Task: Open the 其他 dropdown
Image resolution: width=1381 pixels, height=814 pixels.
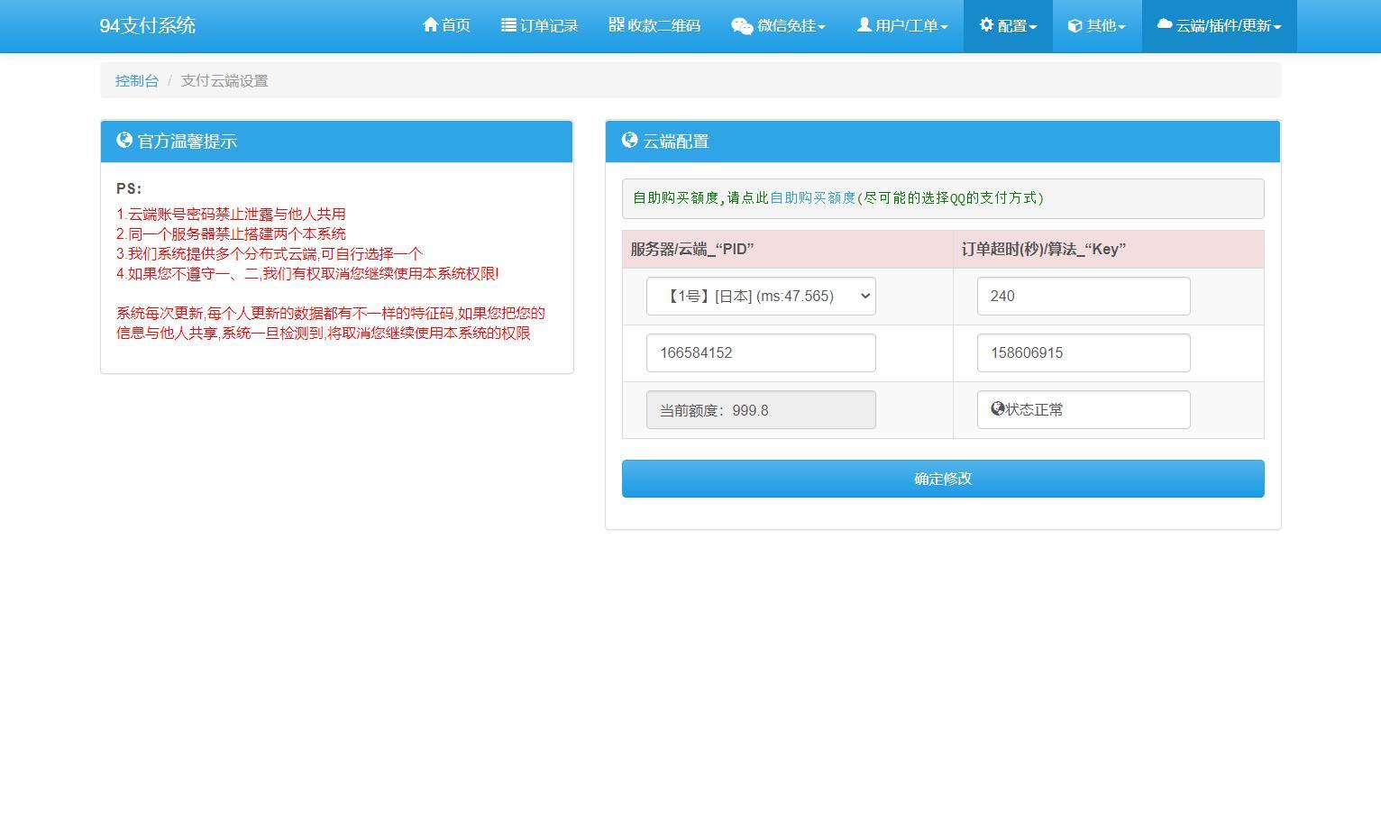Action: (x=1096, y=25)
